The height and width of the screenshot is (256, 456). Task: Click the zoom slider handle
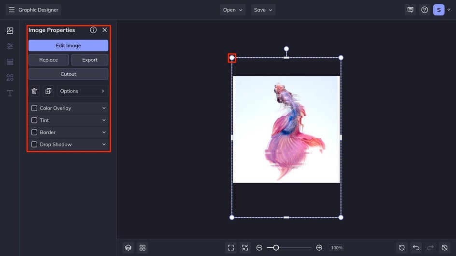pos(276,247)
